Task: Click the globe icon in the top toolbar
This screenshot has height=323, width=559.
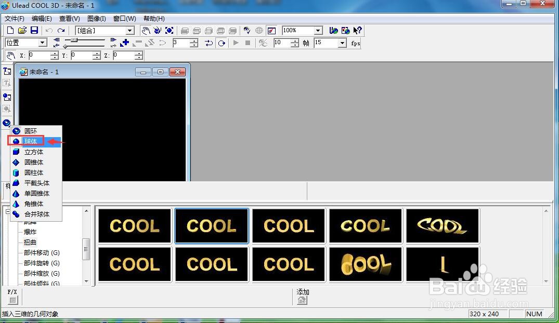Action: point(259,31)
